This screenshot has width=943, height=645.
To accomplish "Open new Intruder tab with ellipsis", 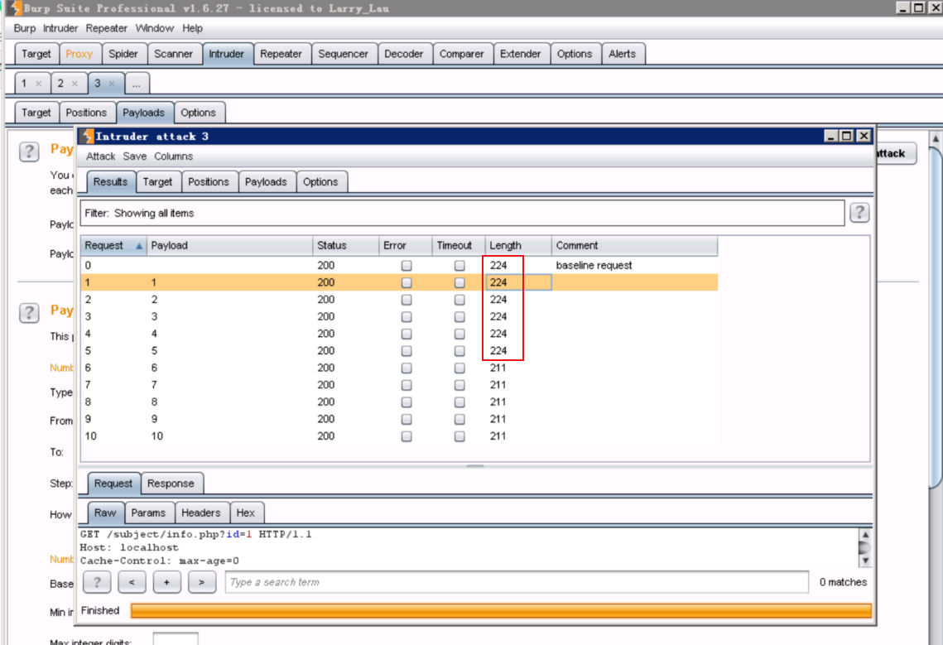I will point(137,84).
